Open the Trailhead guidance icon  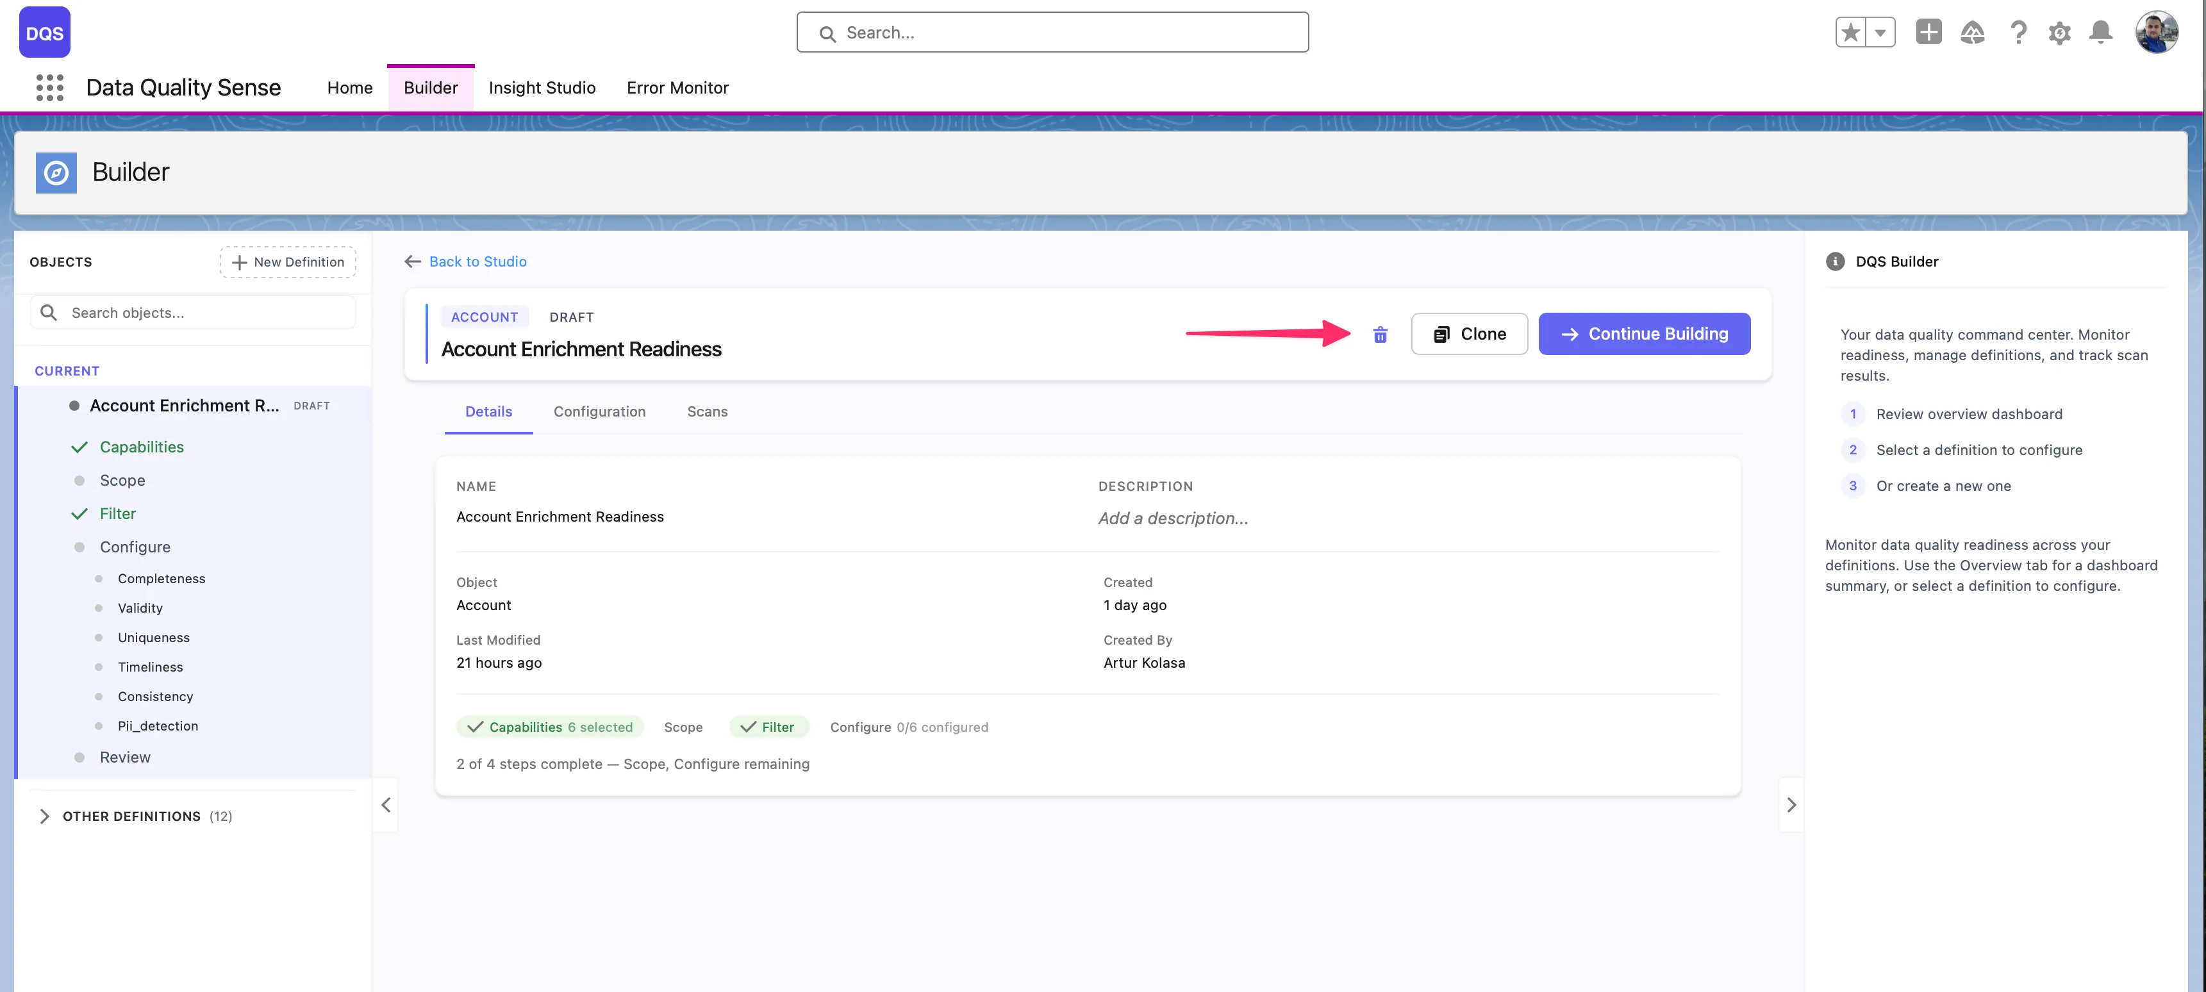pyautogui.click(x=1972, y=31)
